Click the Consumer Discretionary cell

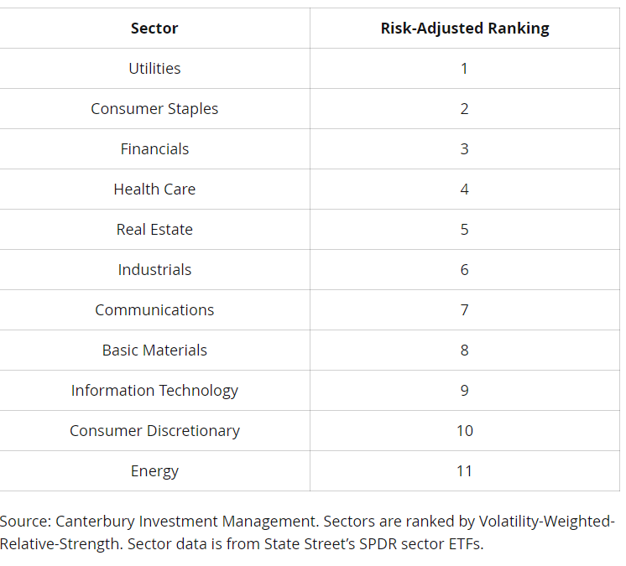pos(154,431)
